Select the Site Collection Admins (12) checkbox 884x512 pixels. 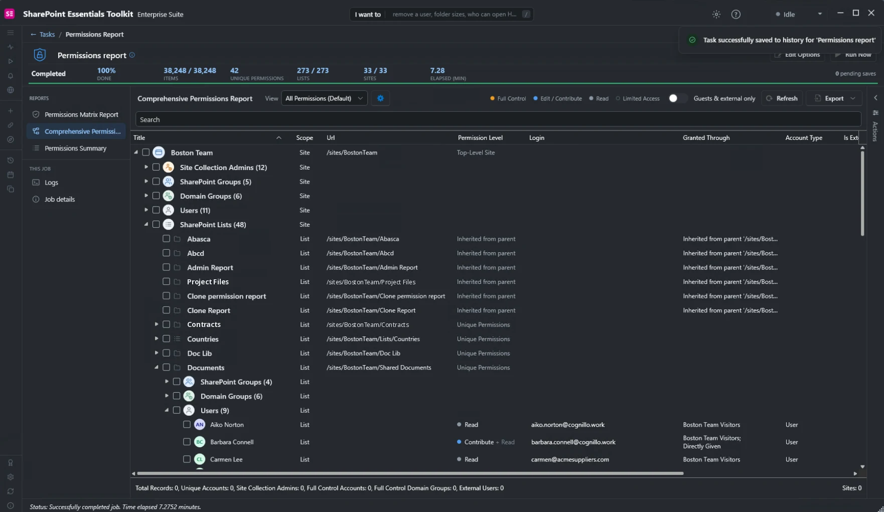pos(156,167)
